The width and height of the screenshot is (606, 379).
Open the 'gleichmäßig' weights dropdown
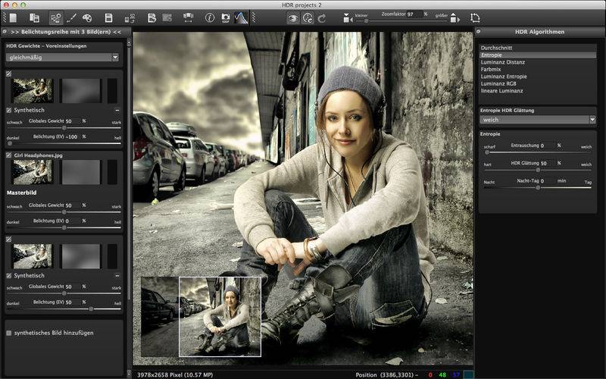pyautogui.click(x=62, y=57)
